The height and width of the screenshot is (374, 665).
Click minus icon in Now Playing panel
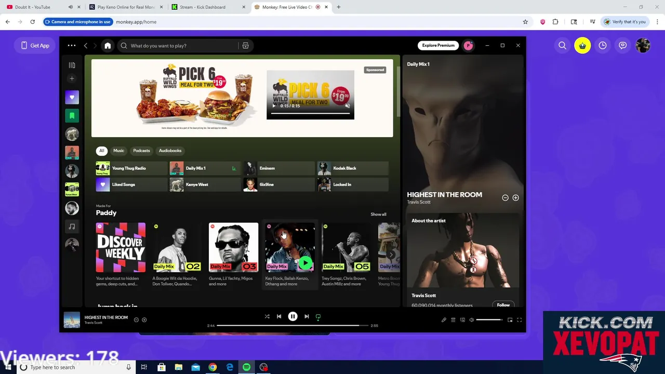click(x=505, y=198)
